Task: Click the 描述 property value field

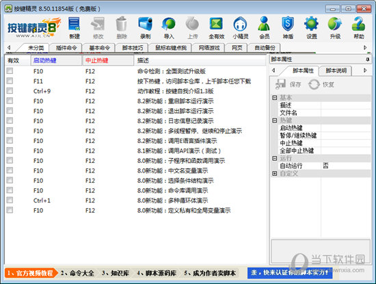Action: coord(345,105)
